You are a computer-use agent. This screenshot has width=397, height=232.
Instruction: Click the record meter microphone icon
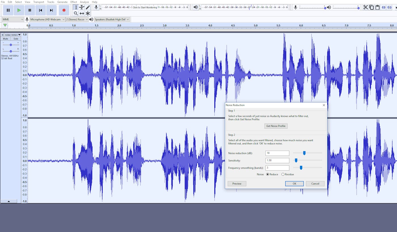96,7
